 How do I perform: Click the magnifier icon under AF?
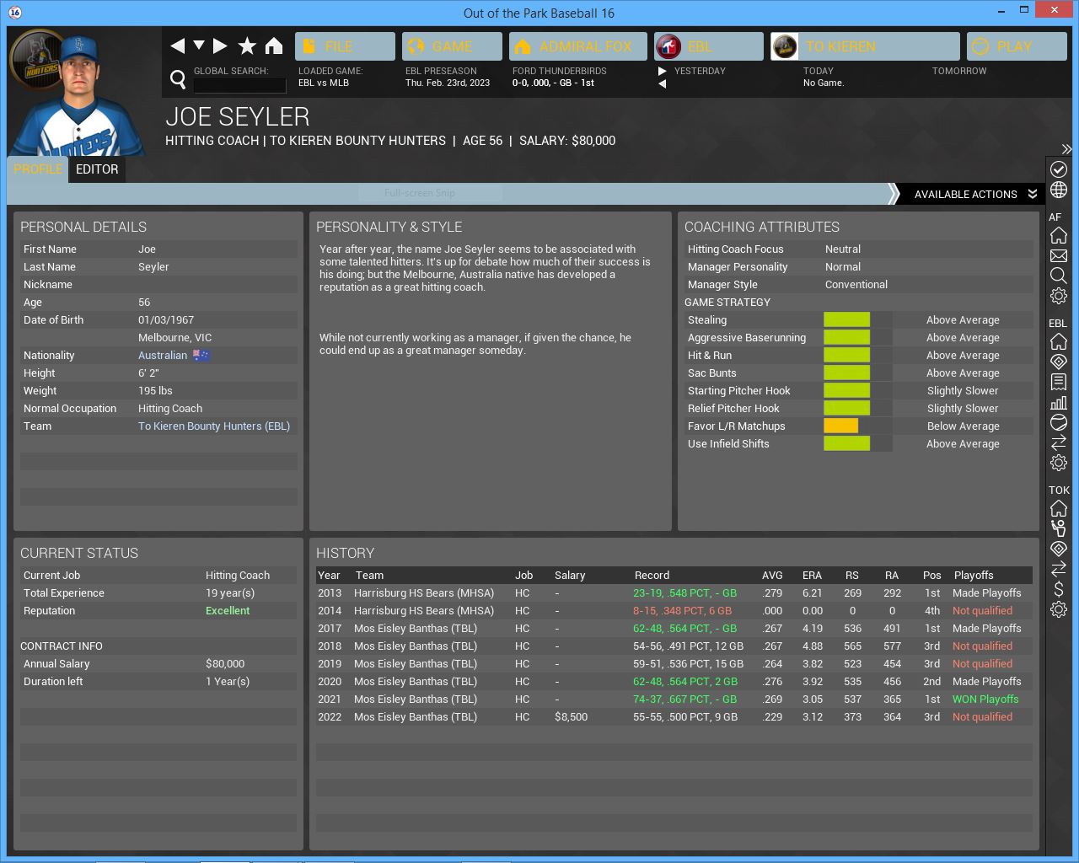[1059, 276]
